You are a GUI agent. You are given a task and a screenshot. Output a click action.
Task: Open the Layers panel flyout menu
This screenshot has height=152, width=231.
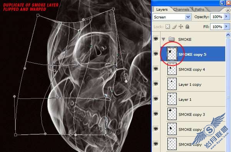[228, 10]
